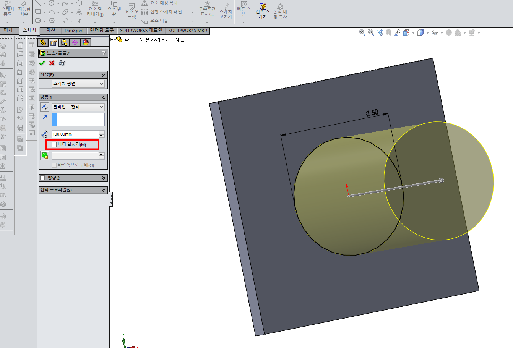Click the Zoom to Fit magnifier icon
This screenshot has width=513, height=348.
click(362, 33)
